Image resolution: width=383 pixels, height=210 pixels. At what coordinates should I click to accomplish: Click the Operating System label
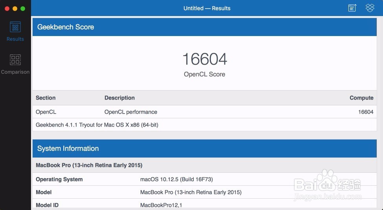59,179
